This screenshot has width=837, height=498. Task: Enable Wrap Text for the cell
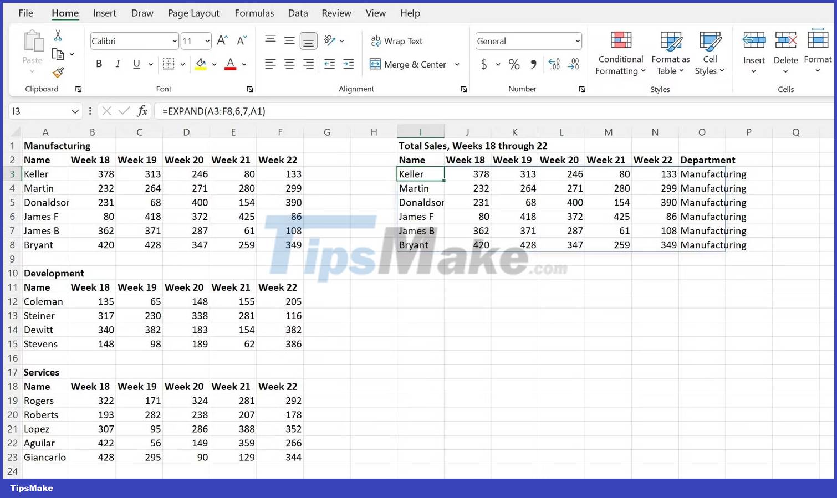397,41
